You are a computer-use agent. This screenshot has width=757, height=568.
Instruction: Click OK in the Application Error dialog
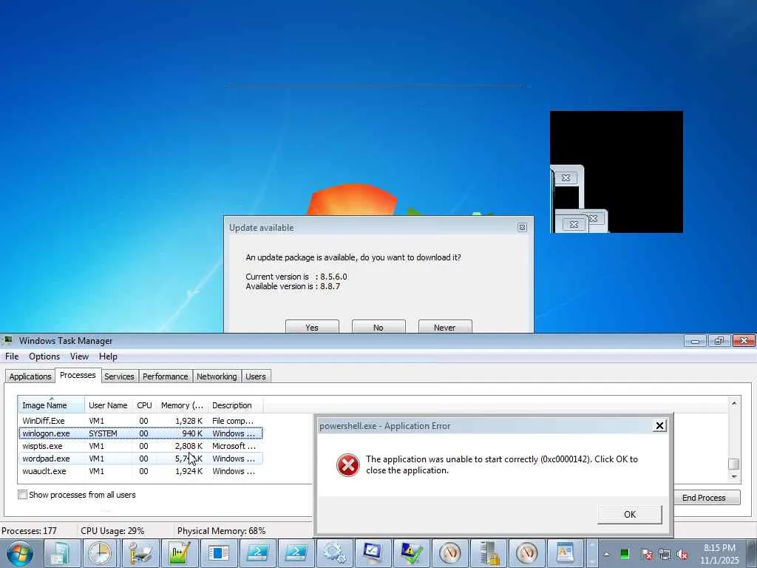coord(630,515)
